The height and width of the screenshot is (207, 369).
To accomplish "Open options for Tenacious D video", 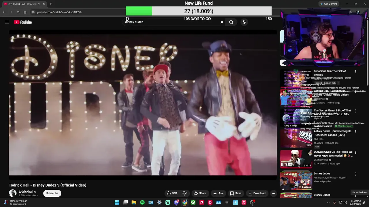I will pyautogui.click(x=355, y=72).
